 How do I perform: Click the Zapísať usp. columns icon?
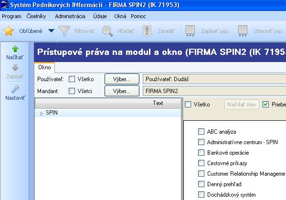pyautogui.click(x=190, y=31)
